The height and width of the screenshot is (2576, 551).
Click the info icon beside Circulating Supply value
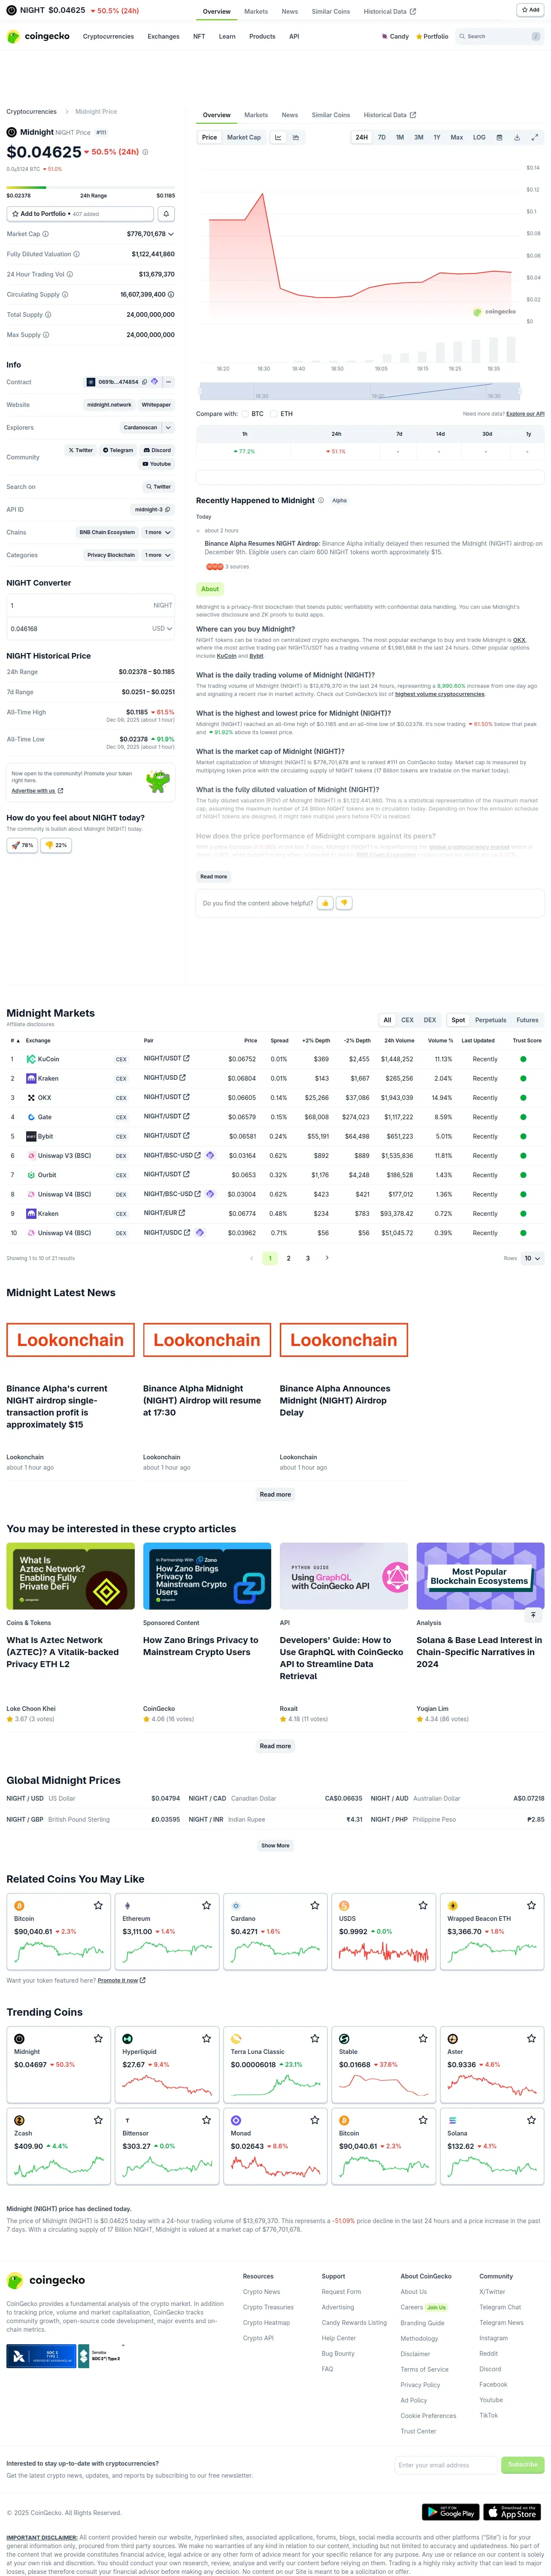click(x=171, y=295)
